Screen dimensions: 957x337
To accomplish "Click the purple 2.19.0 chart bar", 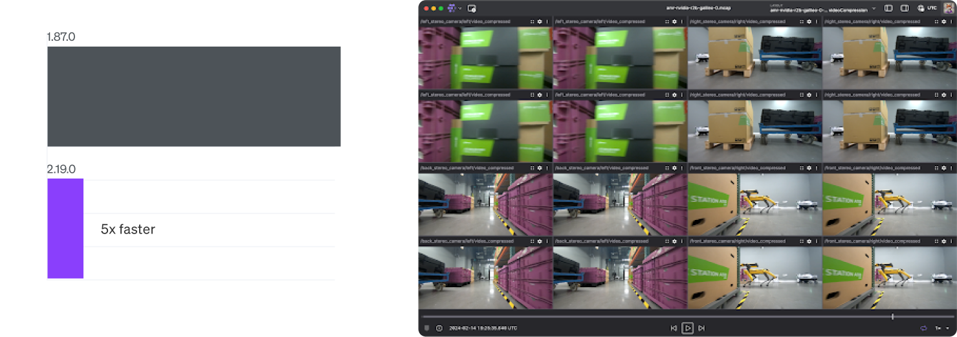I will pyautogui.click(x=65, y=228).
